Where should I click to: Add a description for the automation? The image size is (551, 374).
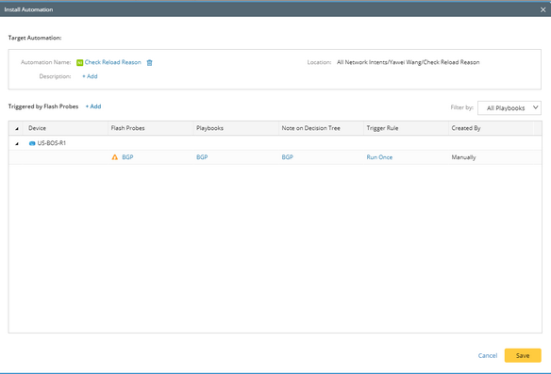pos(90,76)
